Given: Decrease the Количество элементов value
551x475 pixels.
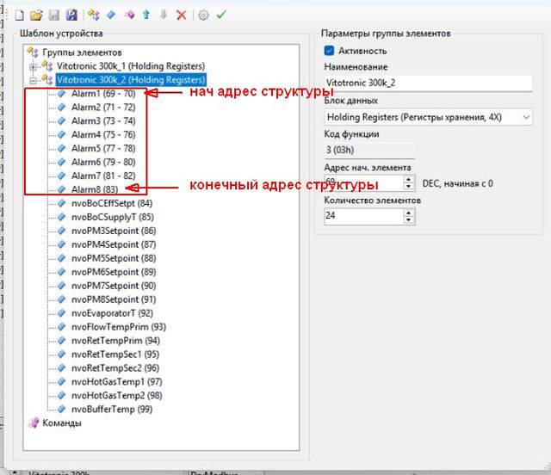Looking at the screenshot, I should tap(408, 220).
